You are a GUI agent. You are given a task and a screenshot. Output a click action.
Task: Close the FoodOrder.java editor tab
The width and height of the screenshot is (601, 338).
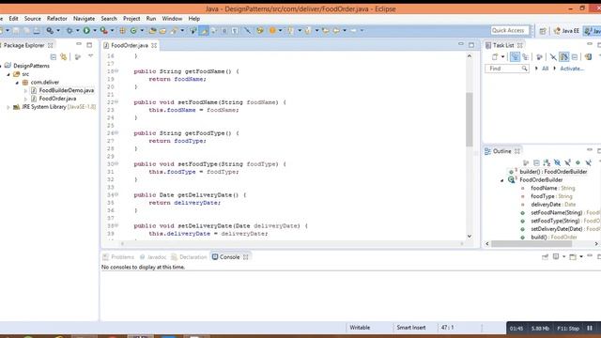(x=154, y=45)
